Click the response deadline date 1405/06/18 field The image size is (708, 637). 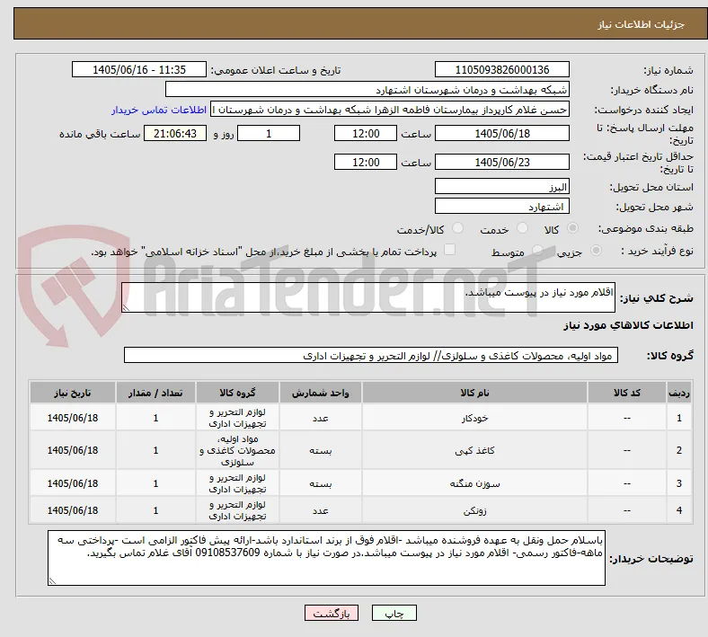coord(501,134)
